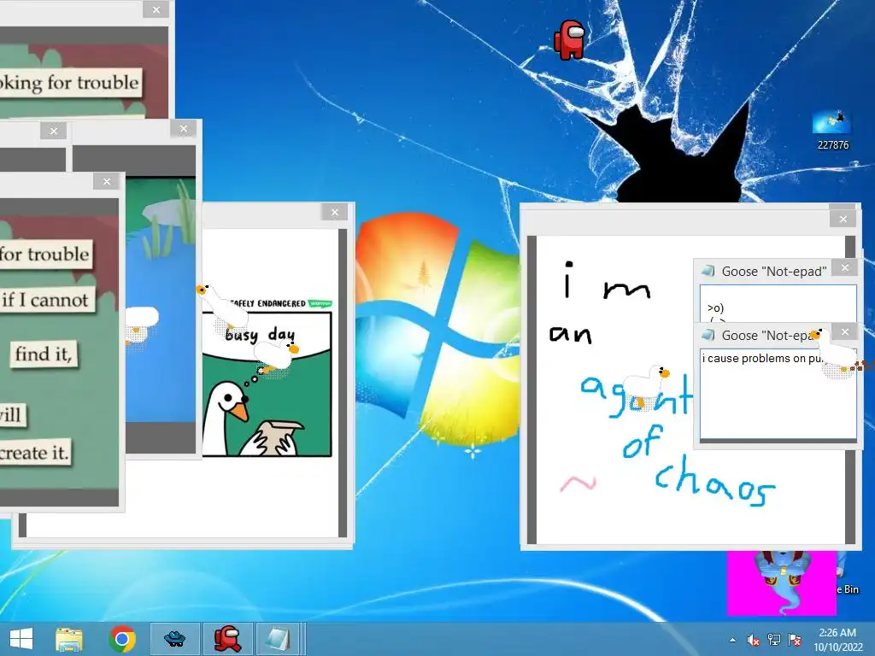Close the upper Goose Not-epad window
This screenshot has height=656, width=875.
[x=845, y=267]
